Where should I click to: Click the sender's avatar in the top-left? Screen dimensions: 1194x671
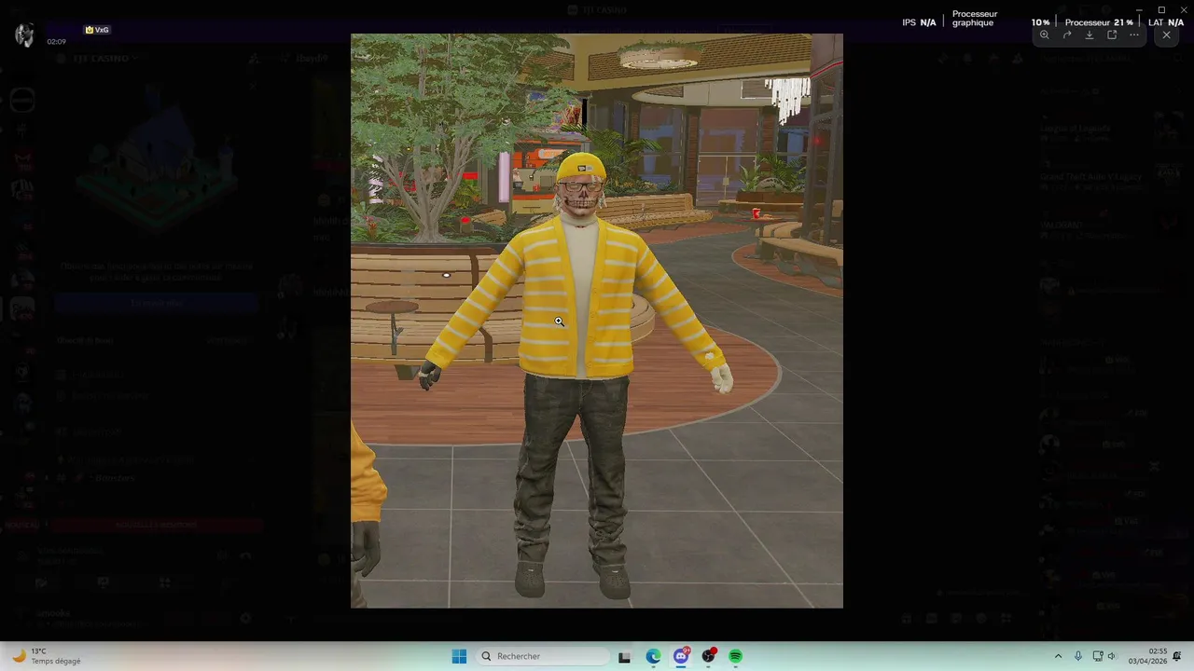click(24, 34)
